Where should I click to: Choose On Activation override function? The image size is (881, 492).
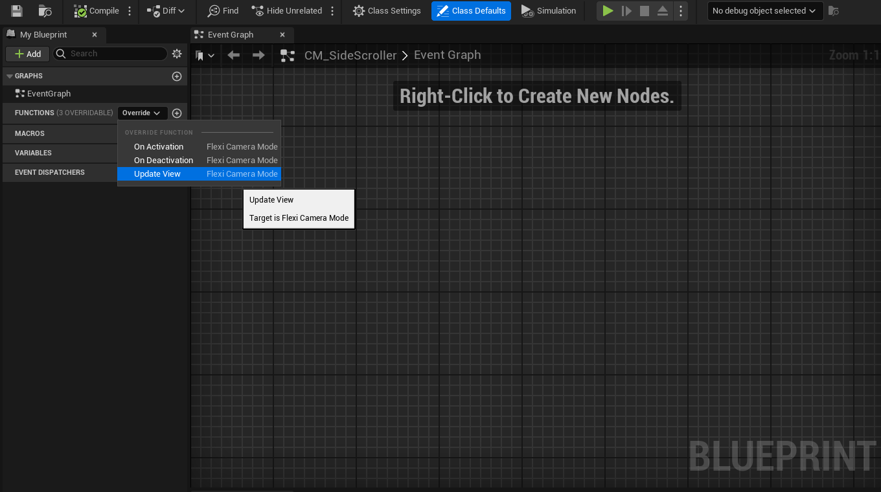[x=159, y=147]
